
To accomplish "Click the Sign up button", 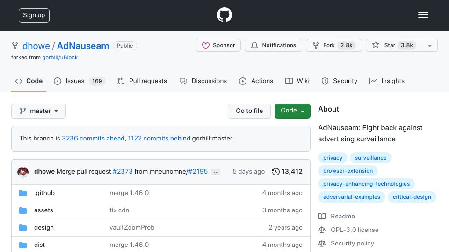I will 34,15.
